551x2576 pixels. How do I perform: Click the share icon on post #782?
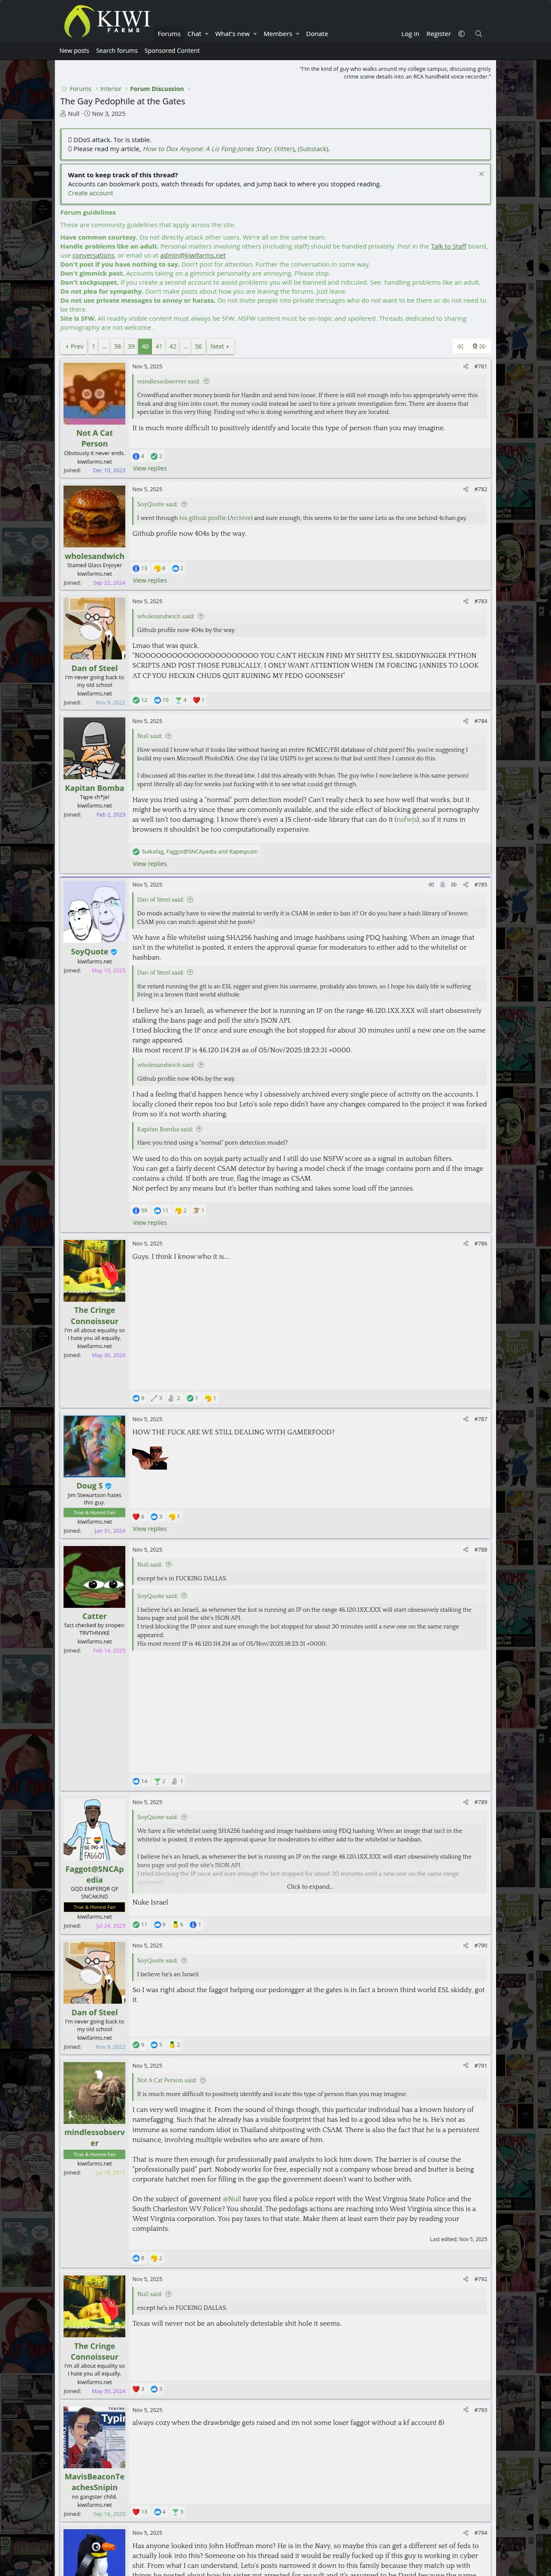[x=466, y=489]
